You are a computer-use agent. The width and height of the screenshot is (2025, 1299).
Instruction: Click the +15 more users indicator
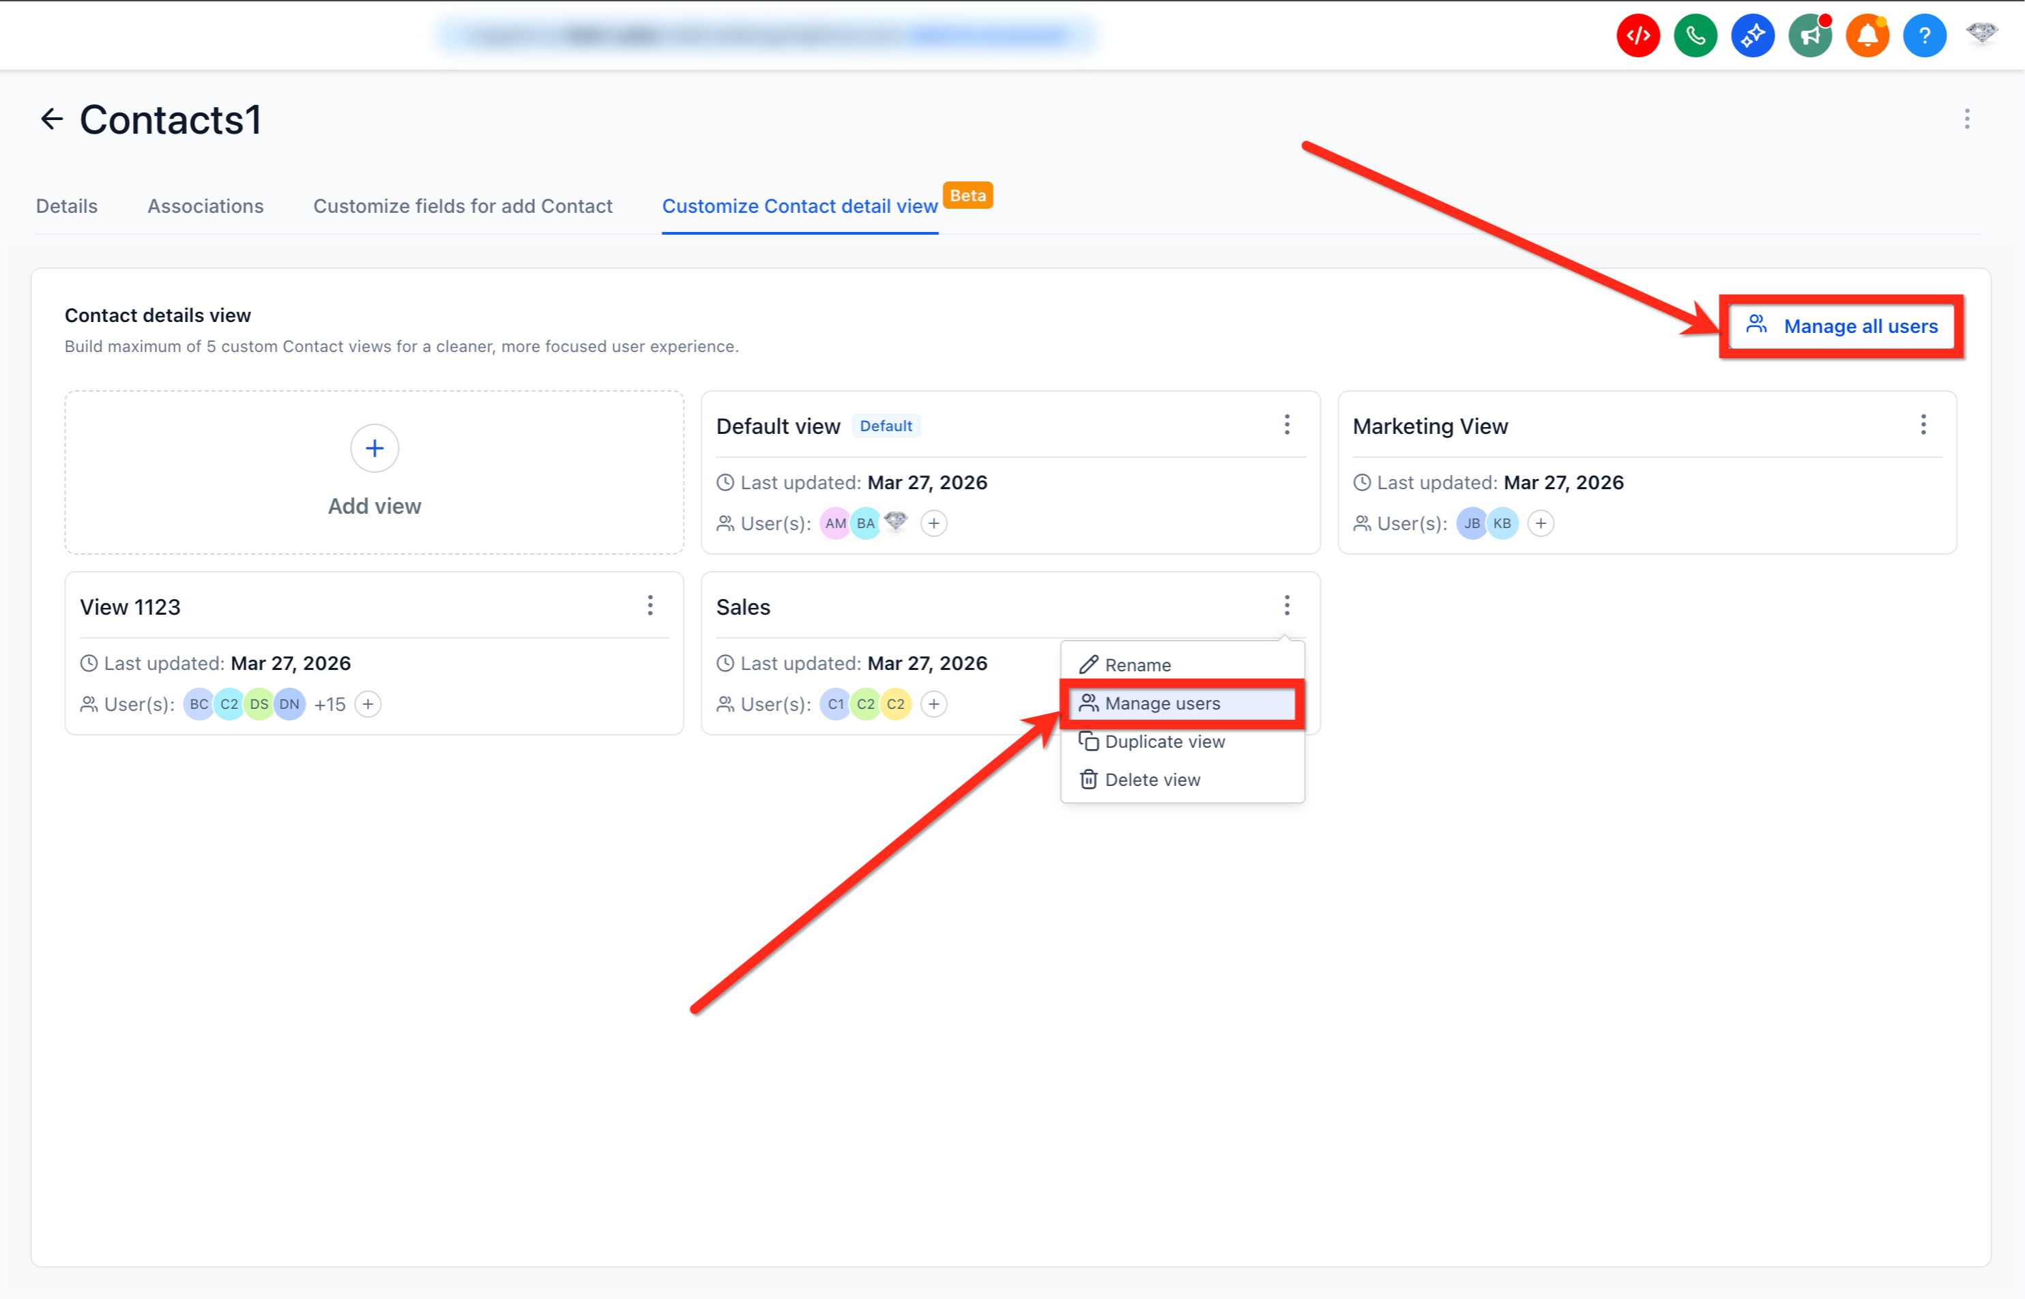[x=330, y=704]
